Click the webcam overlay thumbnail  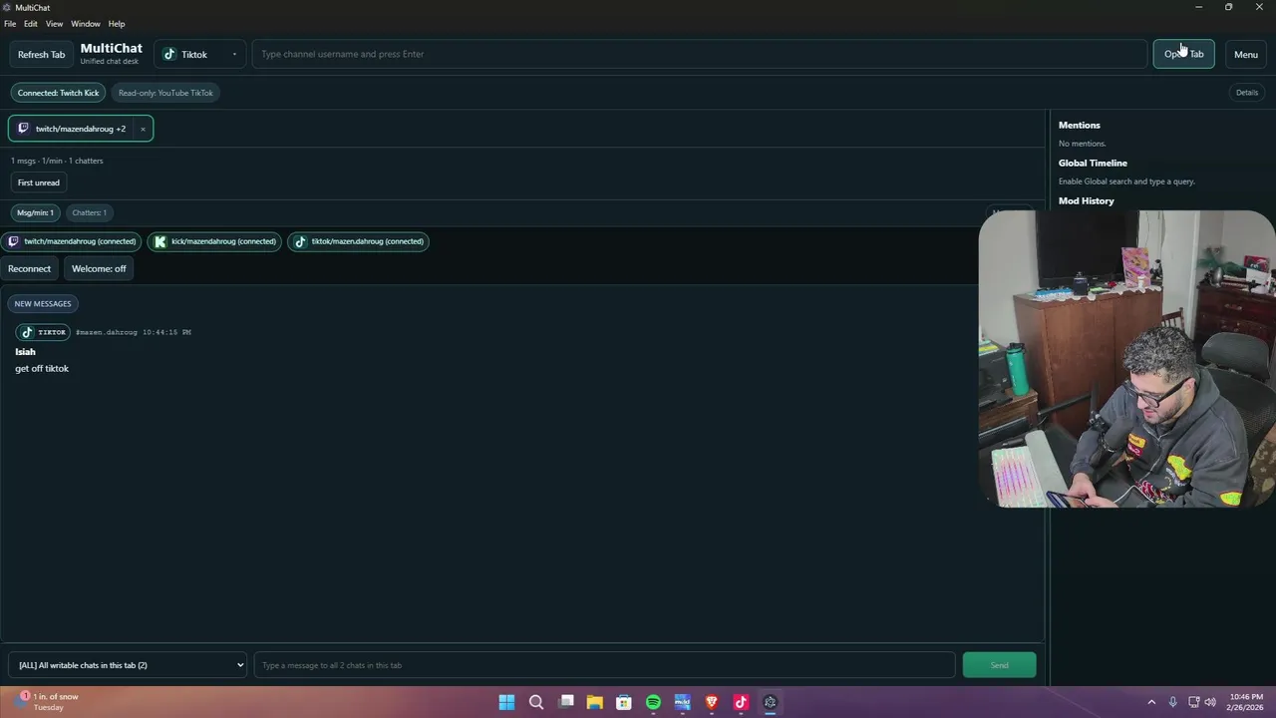(x=1126, y=359)
